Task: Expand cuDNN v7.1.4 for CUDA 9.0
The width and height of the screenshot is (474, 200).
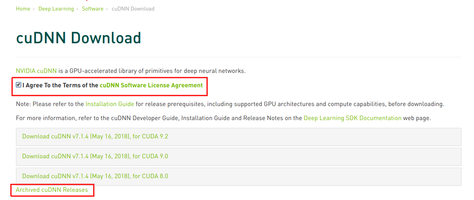Action: 95,156
